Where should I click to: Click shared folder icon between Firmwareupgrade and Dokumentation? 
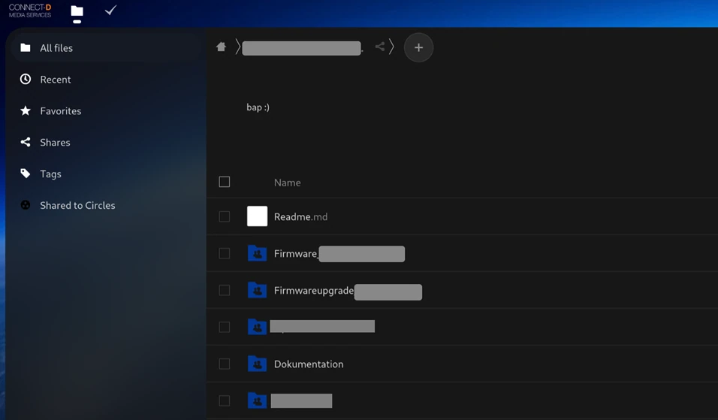pyautogui.click(x=258, y=327)
